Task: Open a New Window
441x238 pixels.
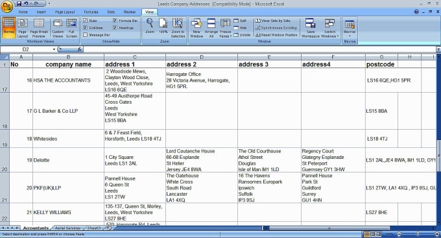Action: click(197, 28)
